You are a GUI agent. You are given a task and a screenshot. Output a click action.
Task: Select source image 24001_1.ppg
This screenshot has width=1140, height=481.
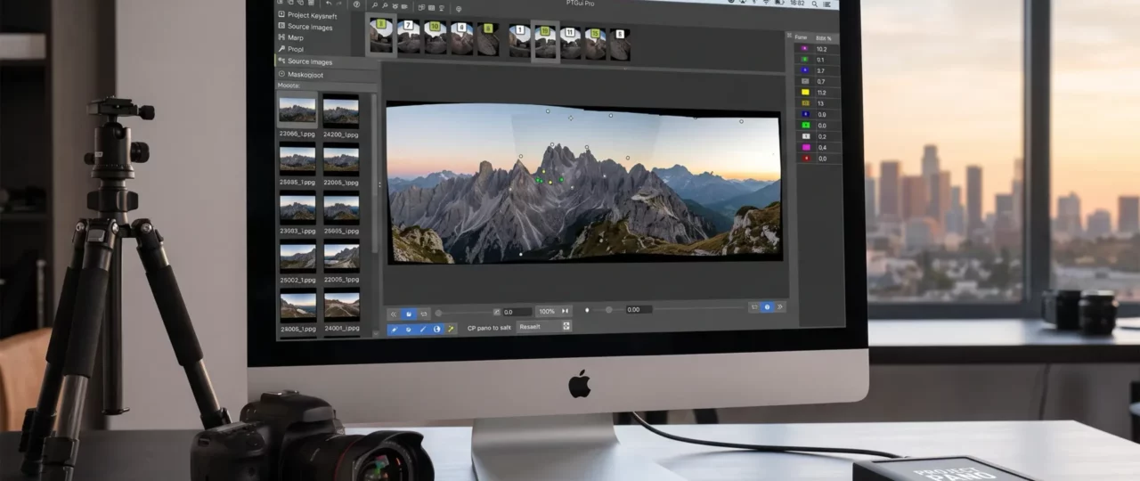pyautogui.click(x=341, y=310)
